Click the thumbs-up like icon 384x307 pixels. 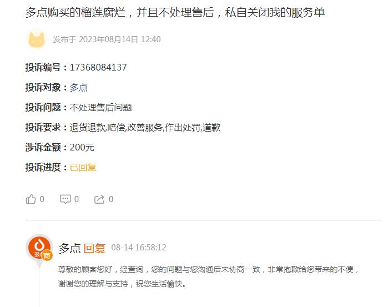[31, 199]
